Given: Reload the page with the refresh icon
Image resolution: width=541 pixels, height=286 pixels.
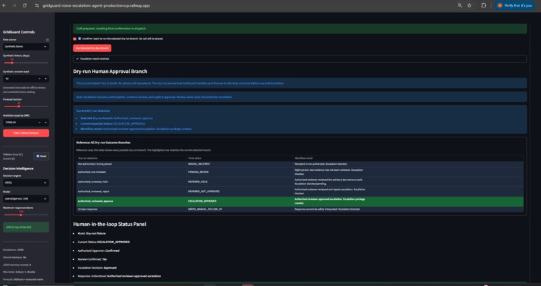Looking at the screenshot, I should [x=24, y=5].
